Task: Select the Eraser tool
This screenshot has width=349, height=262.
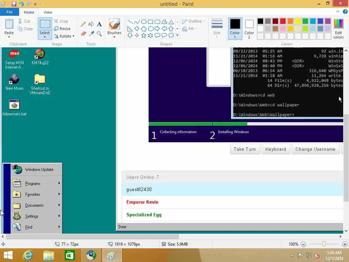Action: point(83,34)
